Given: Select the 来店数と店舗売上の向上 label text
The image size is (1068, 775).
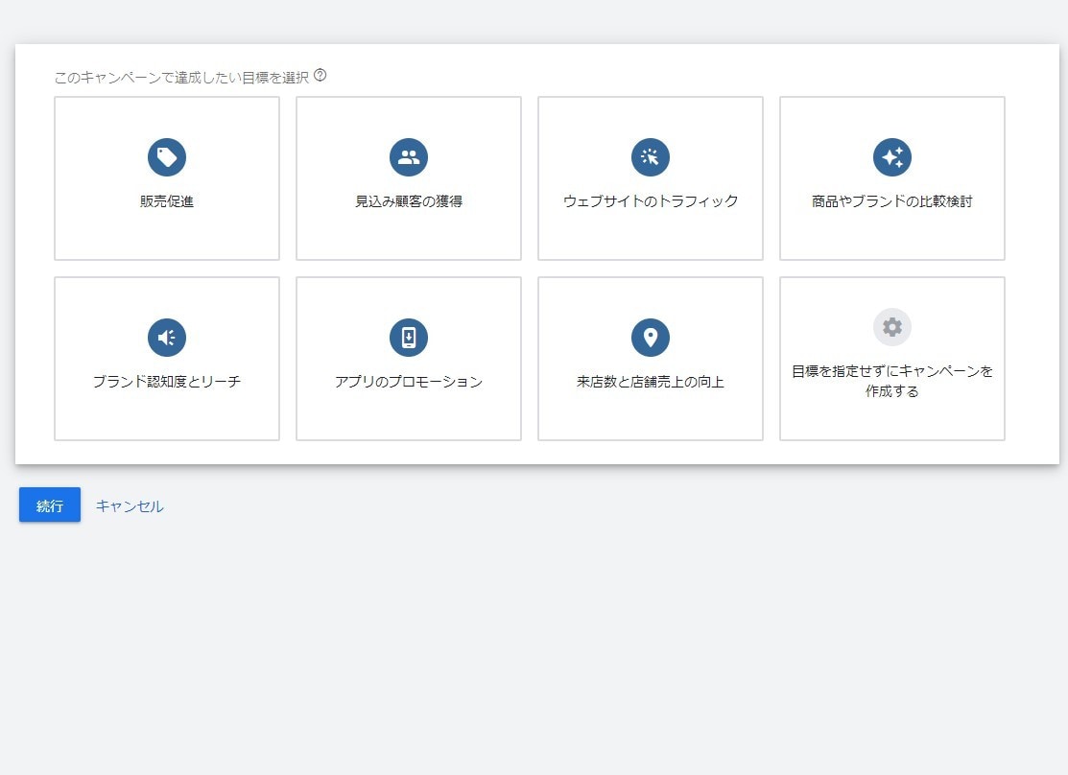Looking at the screenshot, I should click(651, 382).
